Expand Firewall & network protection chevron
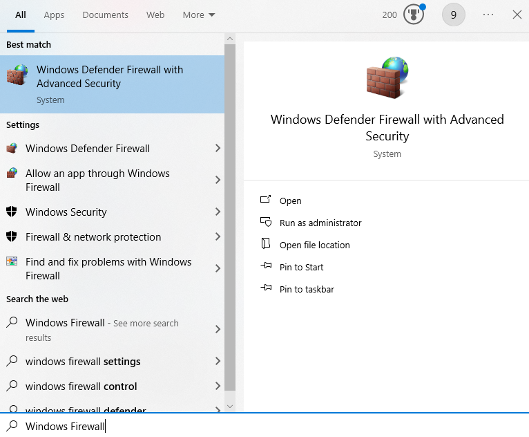This screenshot has width=529, height=437. pyautogui.click(x=218, y=236)
